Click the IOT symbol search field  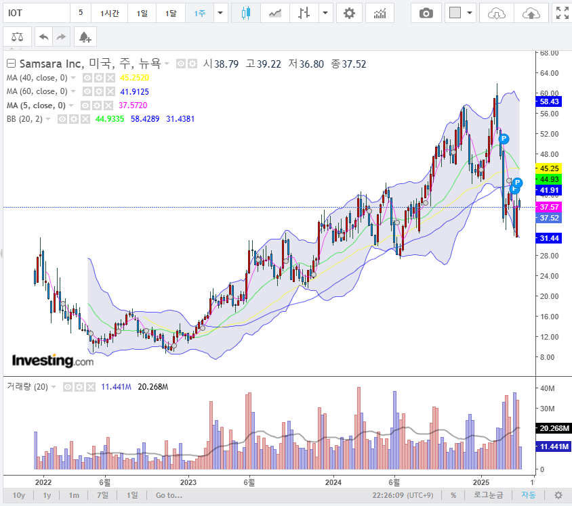click(37, 14)
